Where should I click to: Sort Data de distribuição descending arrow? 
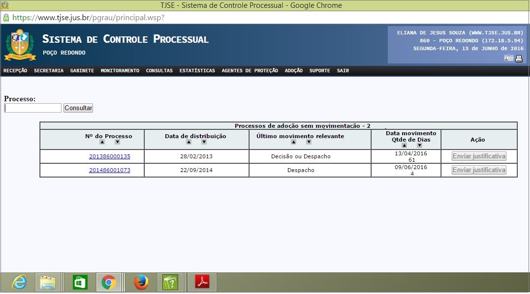pyautogui.click(x=204, y=142)
